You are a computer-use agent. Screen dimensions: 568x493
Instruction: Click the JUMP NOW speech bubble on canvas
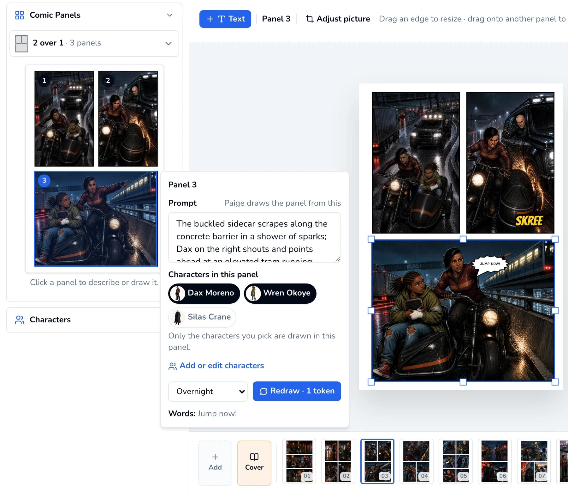[490, 264]
